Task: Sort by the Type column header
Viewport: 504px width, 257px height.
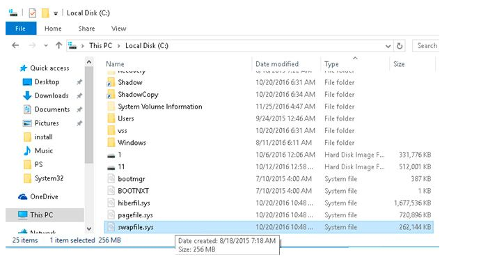Action: (x=331, y=64)
